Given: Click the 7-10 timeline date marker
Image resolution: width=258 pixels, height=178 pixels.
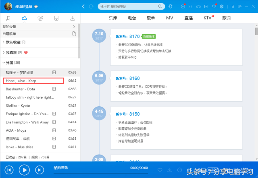Looking at the screenshot, I should pos(99,36).
